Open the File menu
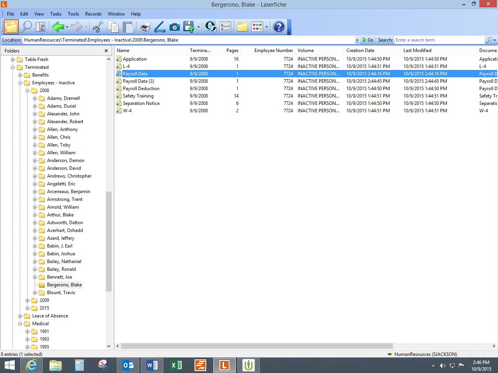The height and width of the screenshot is (373, 498). tap(11, 14)
